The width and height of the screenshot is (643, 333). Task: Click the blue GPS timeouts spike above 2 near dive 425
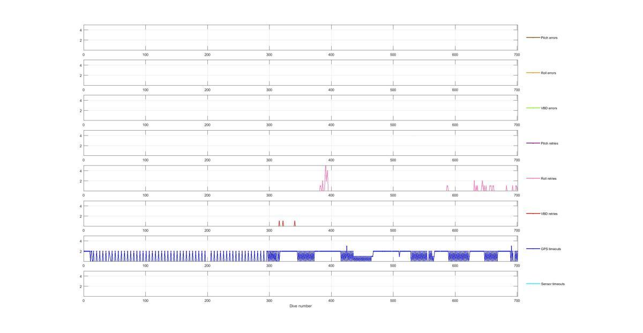point(347,248)
